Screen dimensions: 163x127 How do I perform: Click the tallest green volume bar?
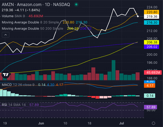pos(114,70)
